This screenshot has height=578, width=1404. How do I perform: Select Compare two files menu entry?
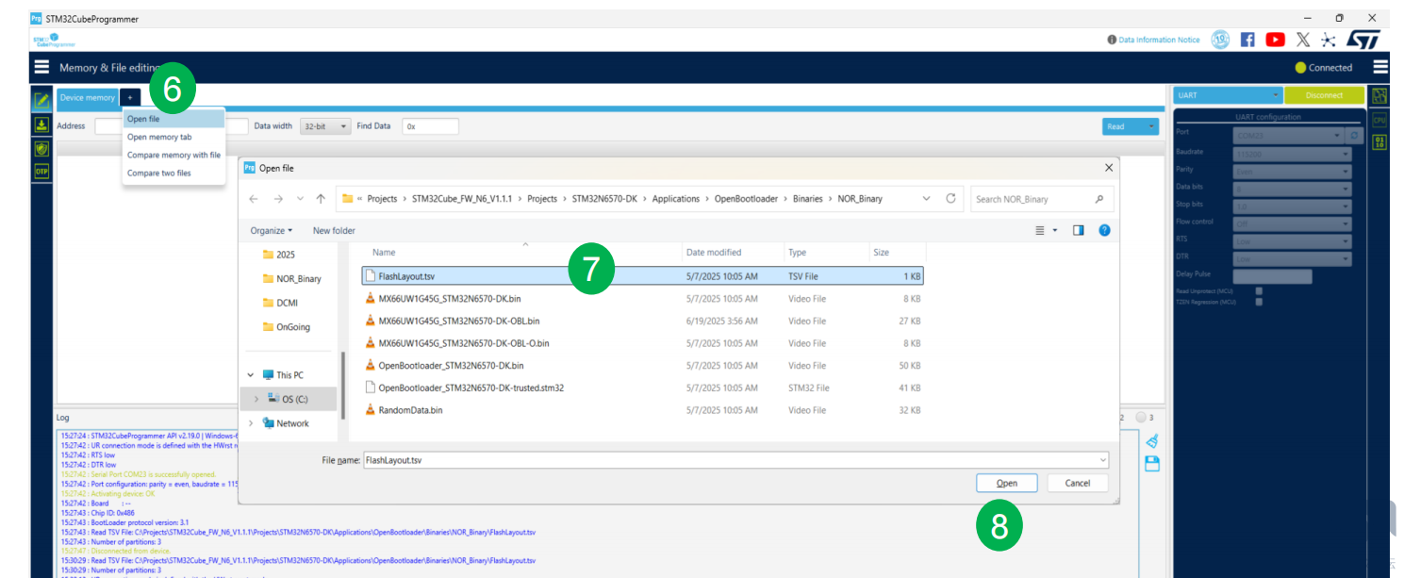[x=159, y=173]
